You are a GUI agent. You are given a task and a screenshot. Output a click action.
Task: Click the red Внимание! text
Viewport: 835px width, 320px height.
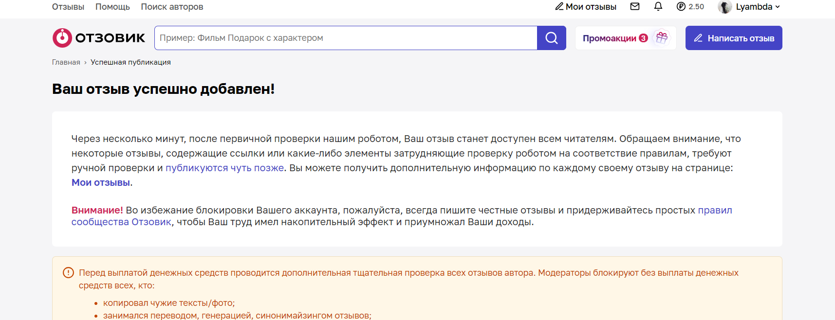97,210
